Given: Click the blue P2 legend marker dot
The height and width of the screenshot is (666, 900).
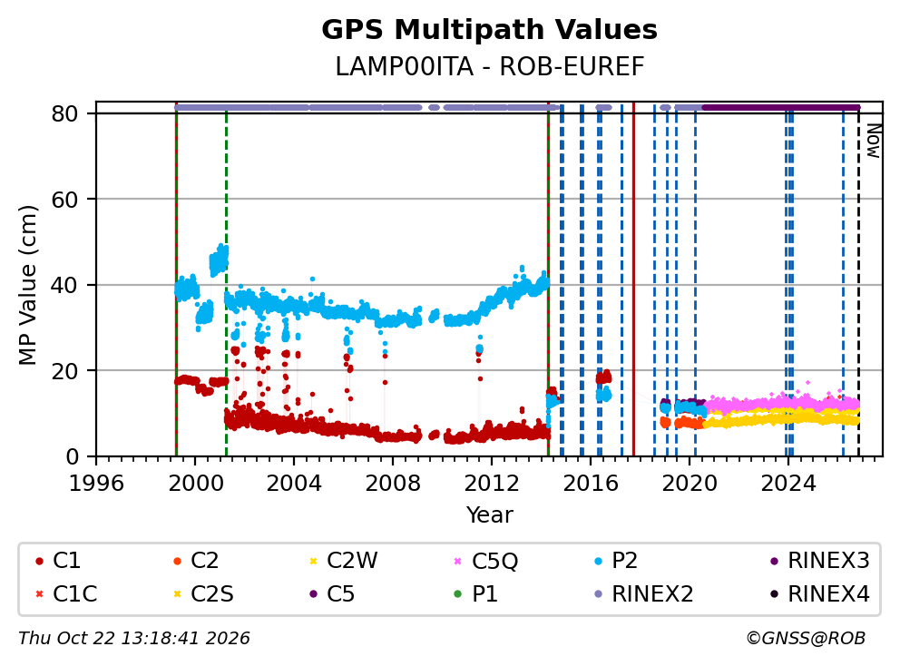Looking at the screenshot, I should 599,561.
